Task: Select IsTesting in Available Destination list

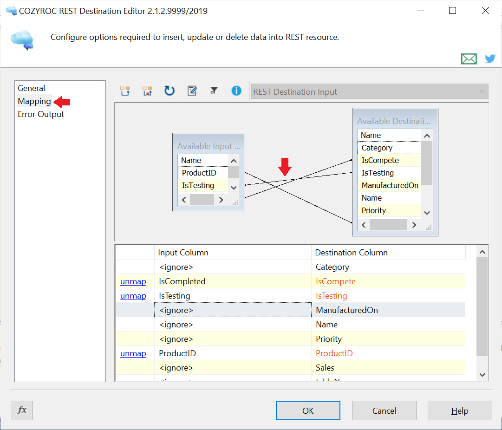Action: tap(389, 173)
